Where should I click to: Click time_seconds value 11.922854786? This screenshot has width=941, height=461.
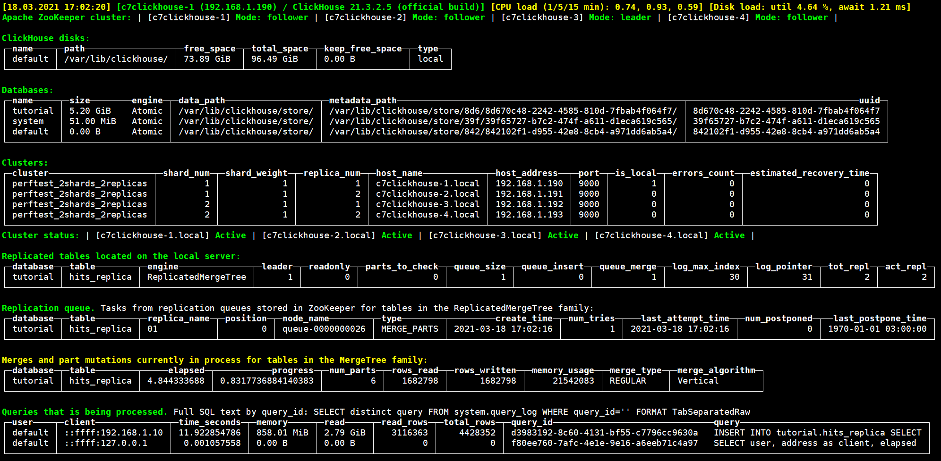point(210,433)
